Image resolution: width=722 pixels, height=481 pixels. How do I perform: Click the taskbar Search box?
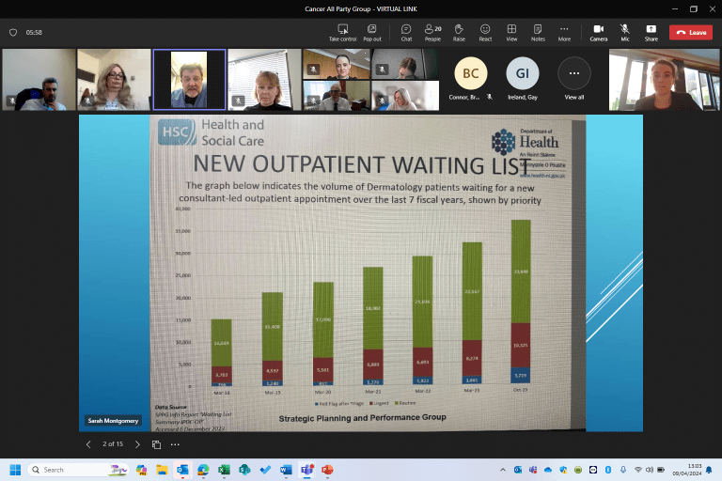pos(79,470)
